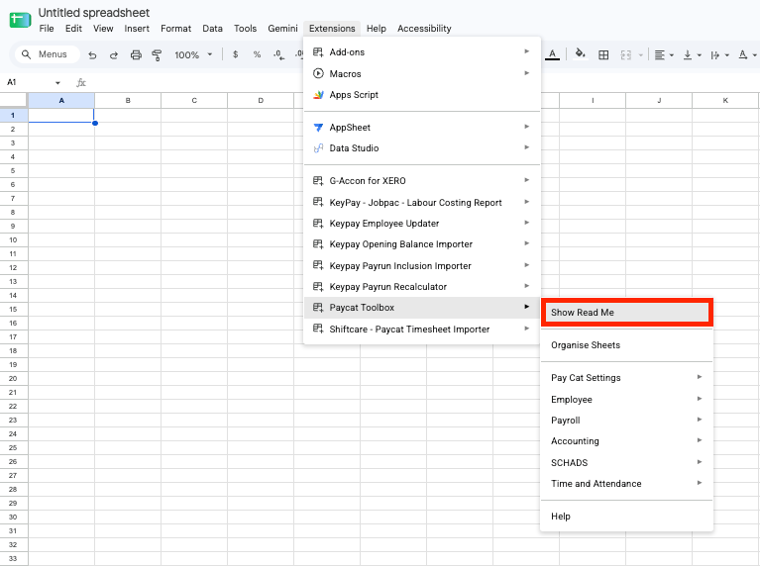The height and width of the screenshot is (566, 760).
Task: Open Keypay Employee Updater add-on
Action: tap(422, 224)
